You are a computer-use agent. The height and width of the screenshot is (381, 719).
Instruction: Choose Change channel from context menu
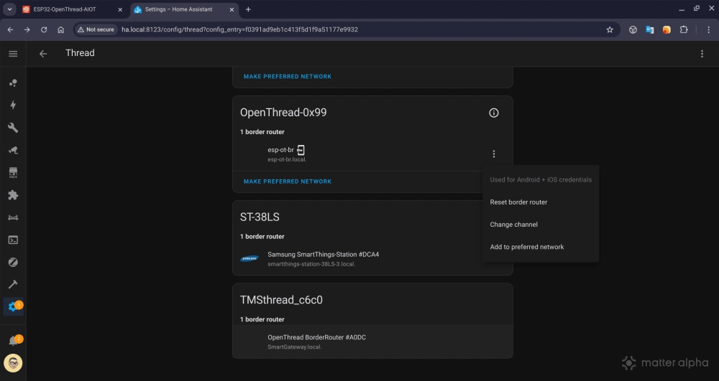tap(513, 225)
